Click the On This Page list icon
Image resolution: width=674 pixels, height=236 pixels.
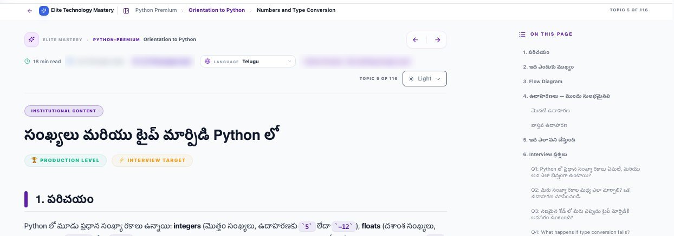522,34
